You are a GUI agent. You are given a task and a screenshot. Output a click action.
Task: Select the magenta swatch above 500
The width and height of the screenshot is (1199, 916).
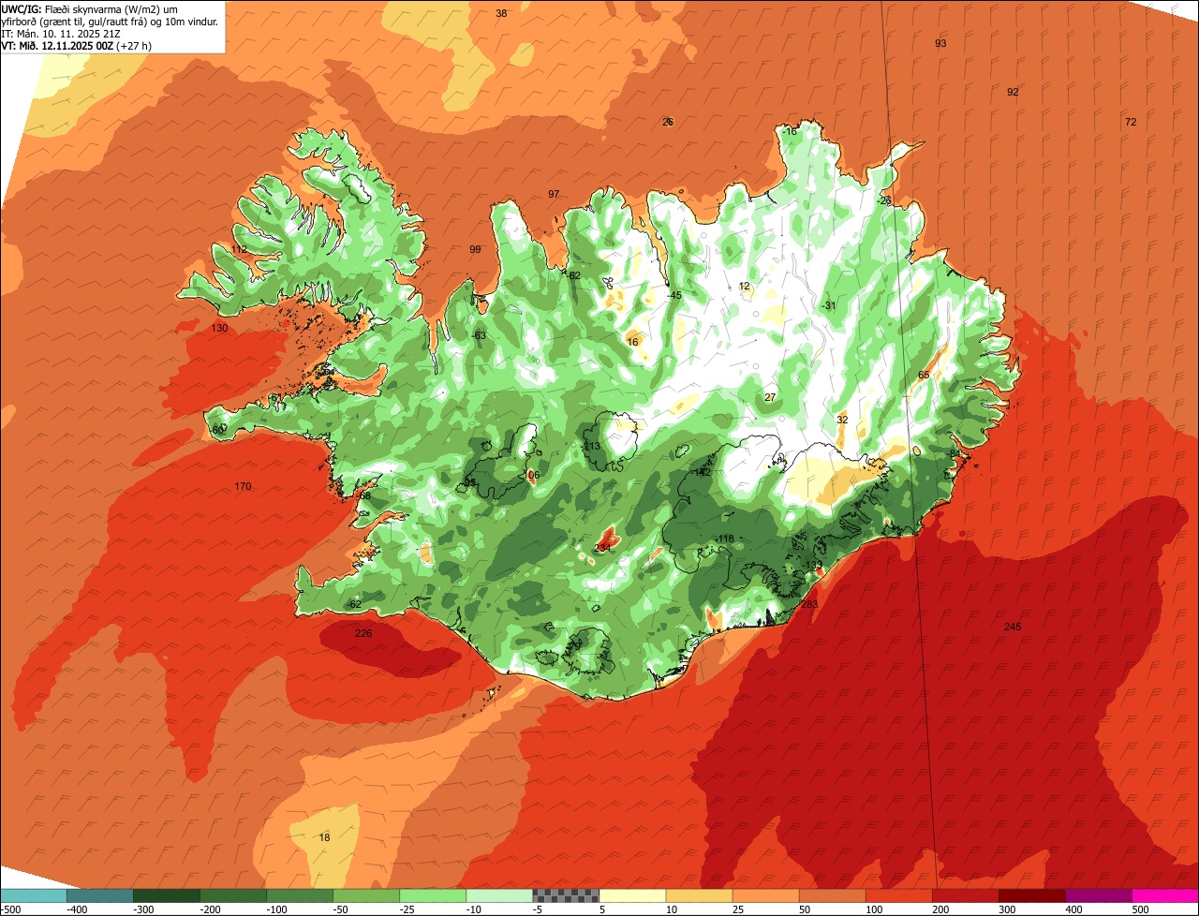click(x=1164, y=895)
